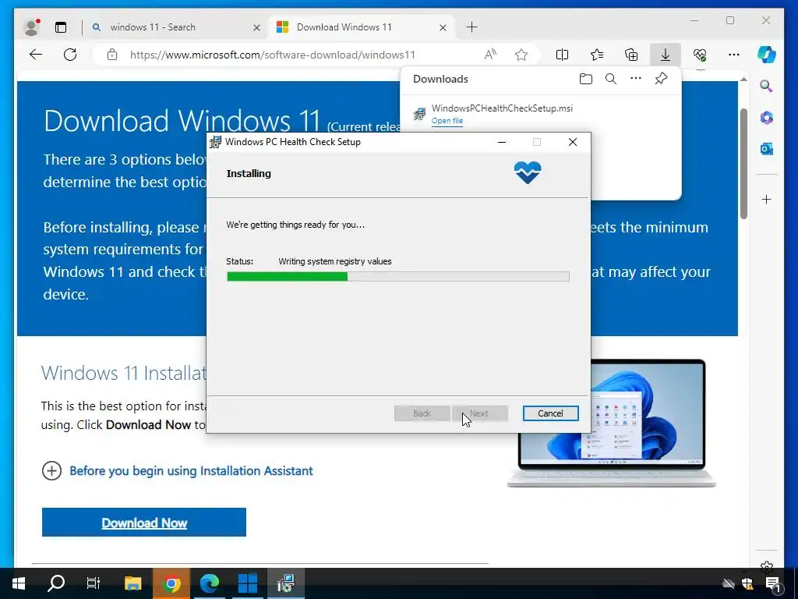View site information lock icon
This screenshot has height=599, width=798.
(x=112, y=55)
